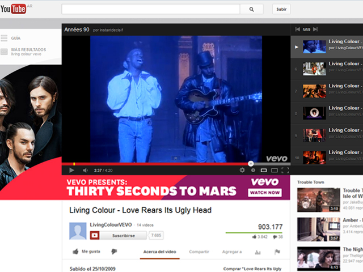Open the Années 90 playlist title
The width and height of the screenshot is (363, 272).
pyautogui.click(x=77, y=29)
